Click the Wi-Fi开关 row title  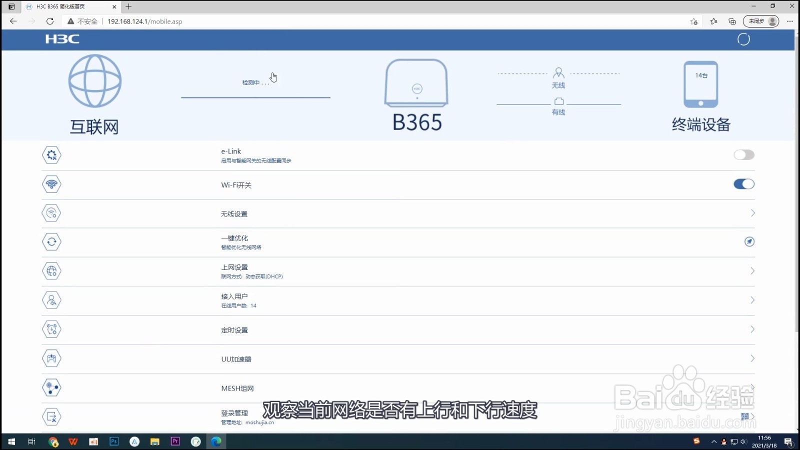pyautogui.click(x=236, y=185)
